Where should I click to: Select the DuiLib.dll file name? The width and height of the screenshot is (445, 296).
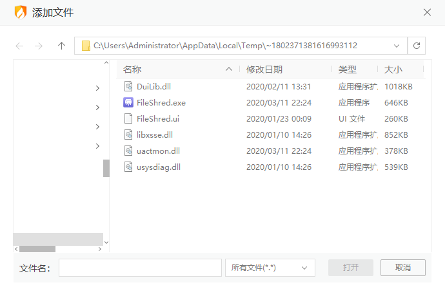154,87
